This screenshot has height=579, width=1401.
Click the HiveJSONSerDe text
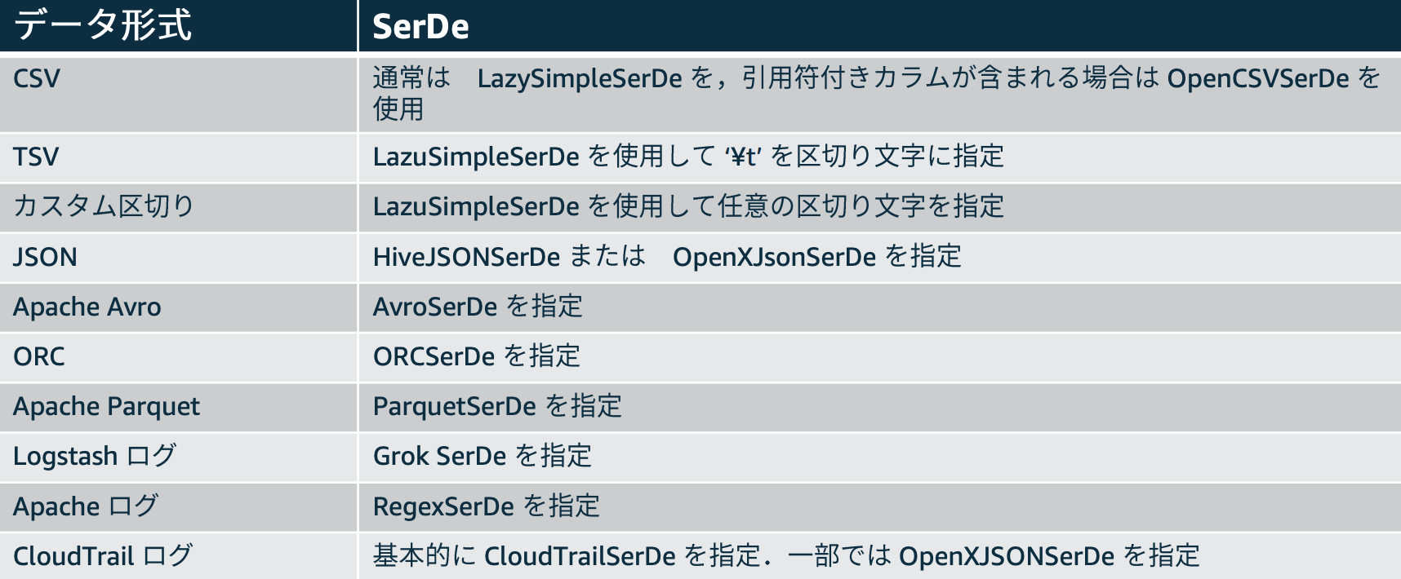click(466, 257)
